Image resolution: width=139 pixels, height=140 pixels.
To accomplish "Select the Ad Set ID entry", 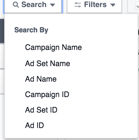I will point(41,110).
